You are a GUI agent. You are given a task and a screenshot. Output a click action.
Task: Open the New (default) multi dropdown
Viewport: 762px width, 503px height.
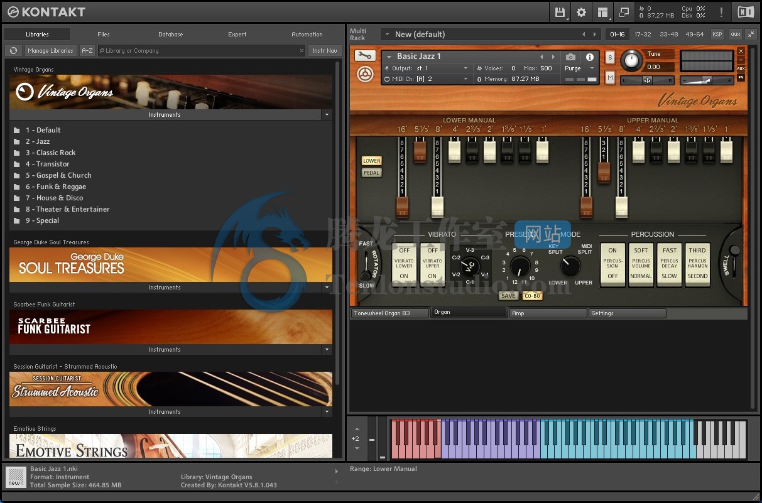point(388,34)
